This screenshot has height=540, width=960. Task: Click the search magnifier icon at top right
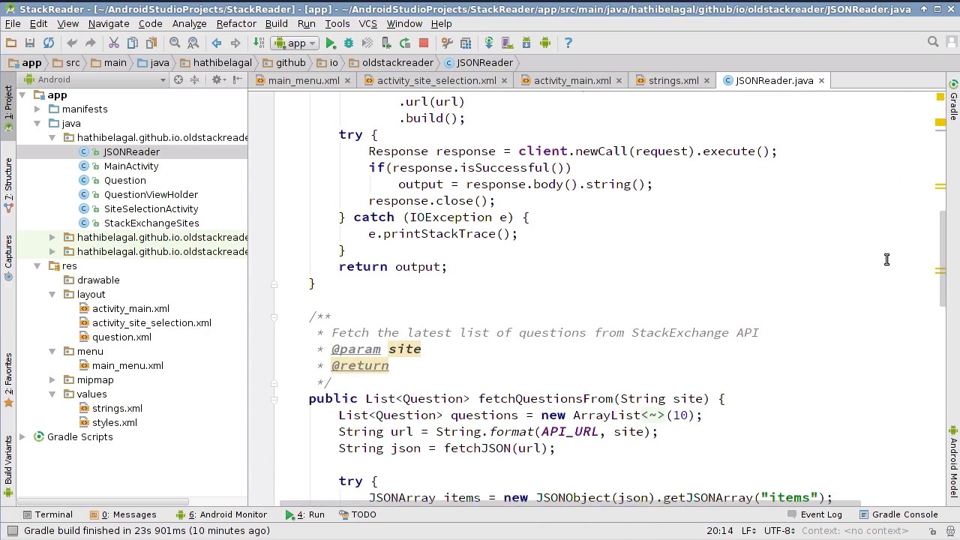pos(933,43)
